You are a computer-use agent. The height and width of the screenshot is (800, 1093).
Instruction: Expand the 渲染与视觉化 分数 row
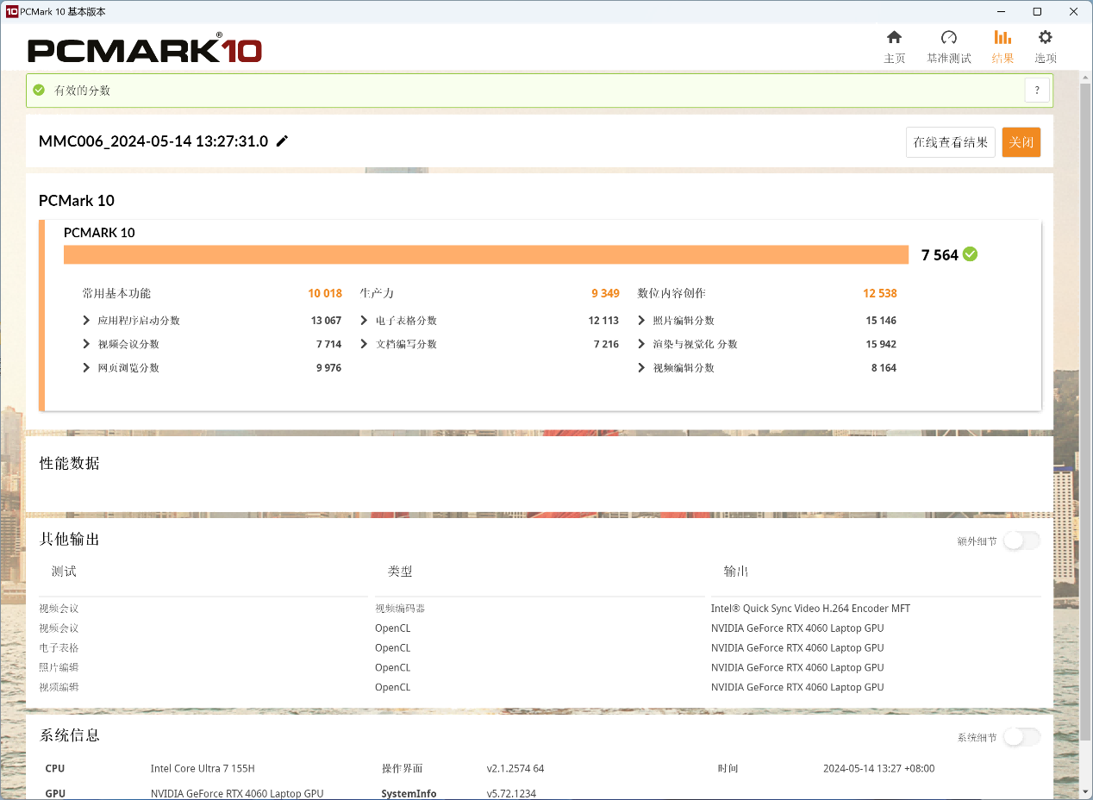[x=641, y=344]
